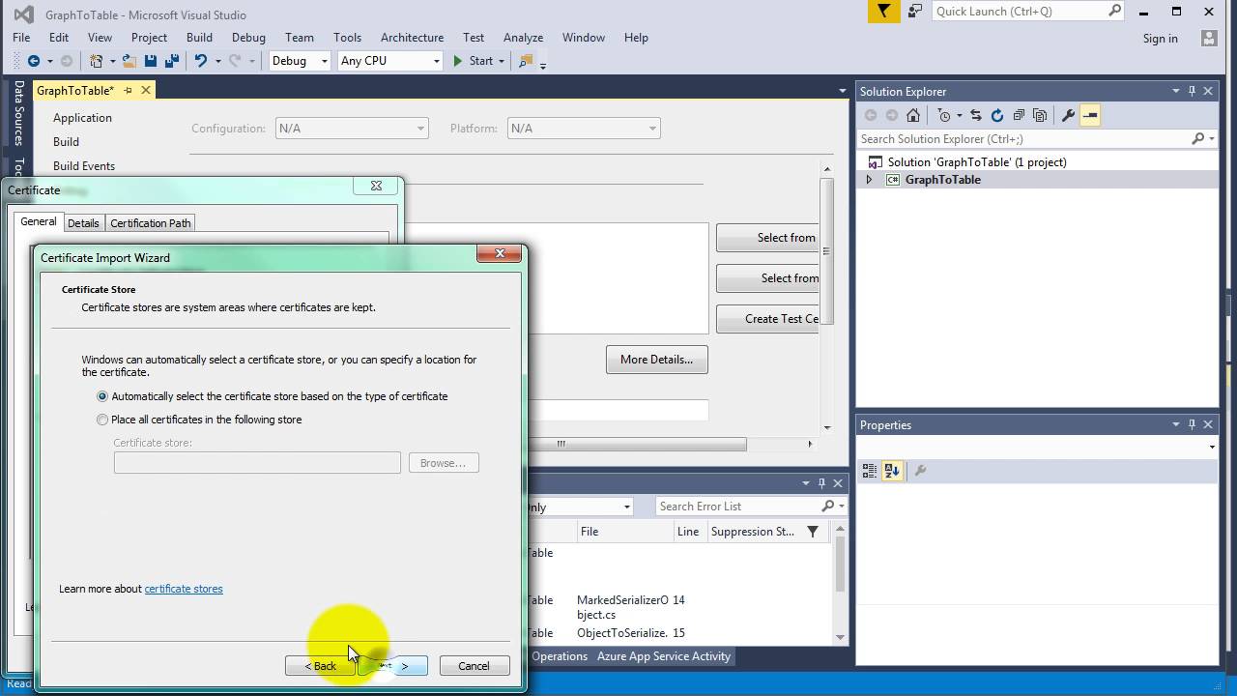
Task: Open the Configuration N/A dropdown
Action: click(352, 129)
